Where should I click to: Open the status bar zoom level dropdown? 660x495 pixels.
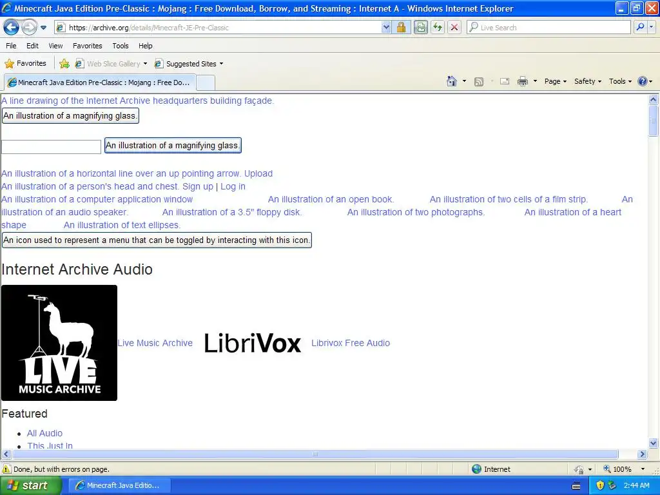[x=643, y=469]
